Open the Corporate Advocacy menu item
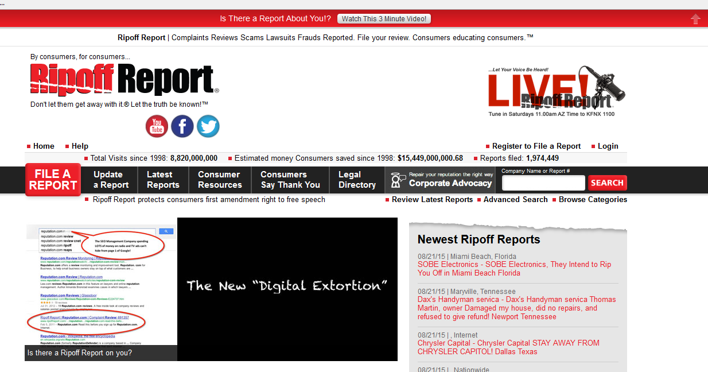 click(x=441, y=180)
